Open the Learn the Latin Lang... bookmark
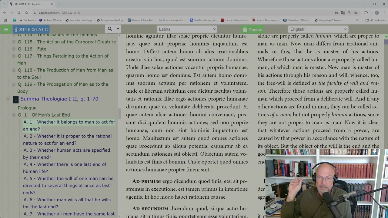The image size is (388, 218). tap(79, 20)
